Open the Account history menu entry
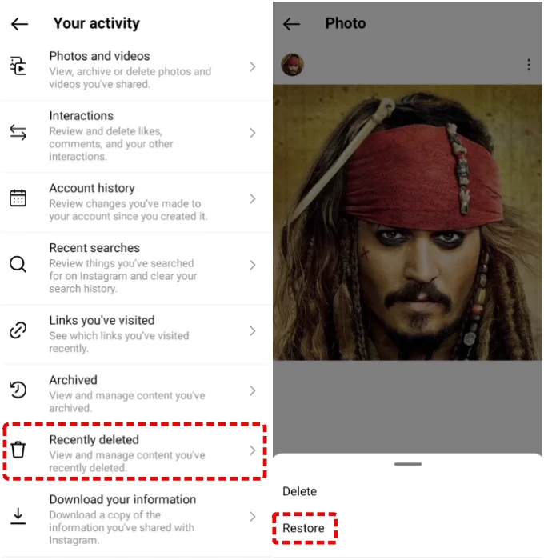This screenshot has height=560, width=544. tap(136, 202)
